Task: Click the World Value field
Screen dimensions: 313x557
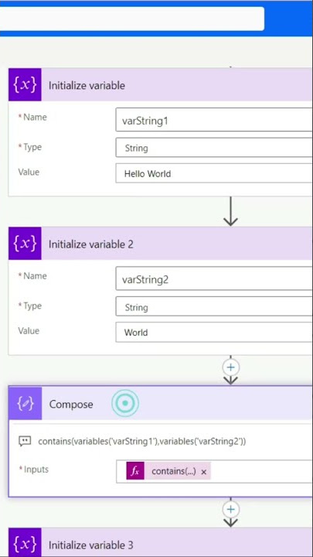Action: (214, 333)
